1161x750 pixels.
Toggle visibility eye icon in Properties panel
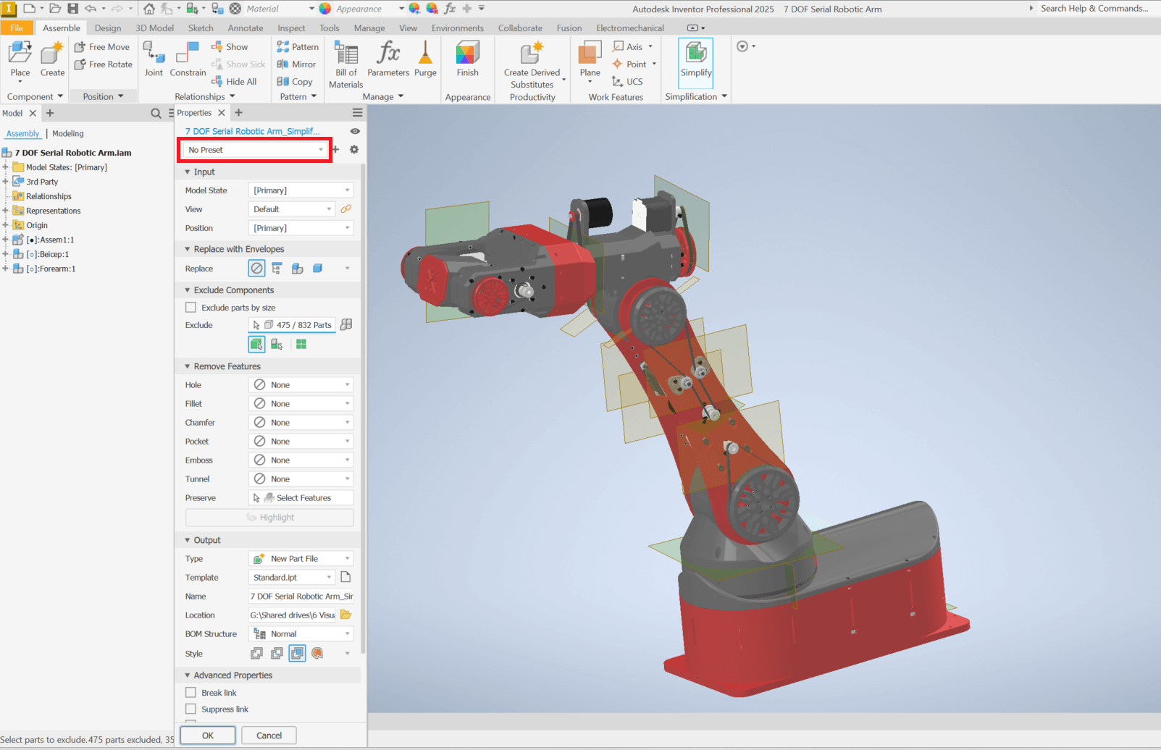(x=355, y=131)
